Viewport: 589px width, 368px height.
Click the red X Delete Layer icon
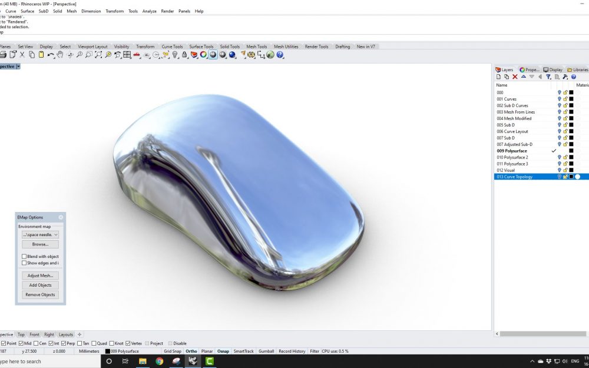point(515,77)
